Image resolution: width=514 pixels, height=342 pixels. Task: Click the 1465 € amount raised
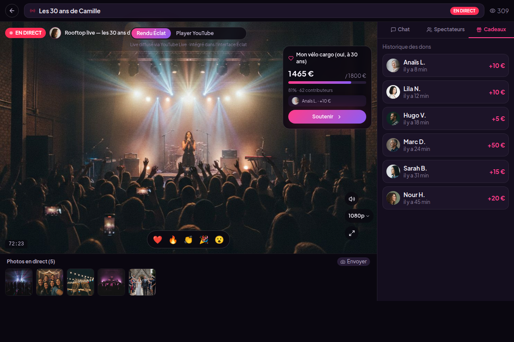tap(301, 74)
